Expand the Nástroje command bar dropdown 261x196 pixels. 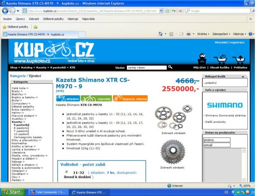(239, 34)
